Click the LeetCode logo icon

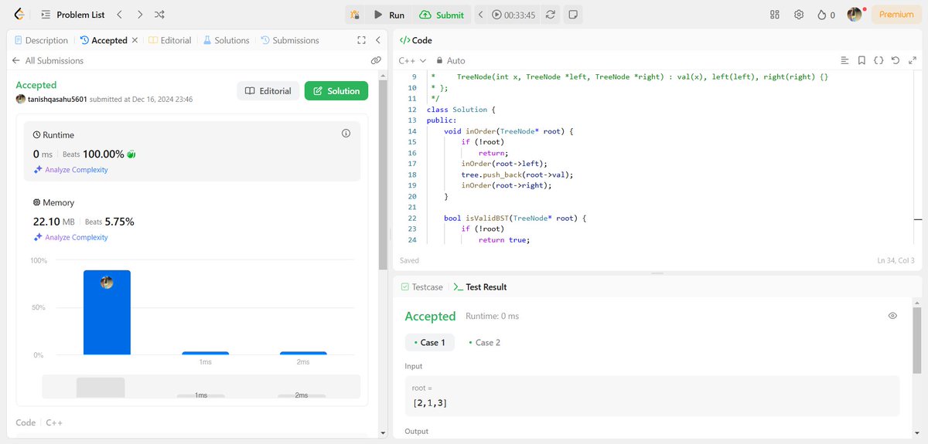(x=19, y=15)
